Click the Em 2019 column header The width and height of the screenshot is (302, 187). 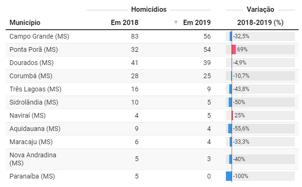click(x=197, y=23)
